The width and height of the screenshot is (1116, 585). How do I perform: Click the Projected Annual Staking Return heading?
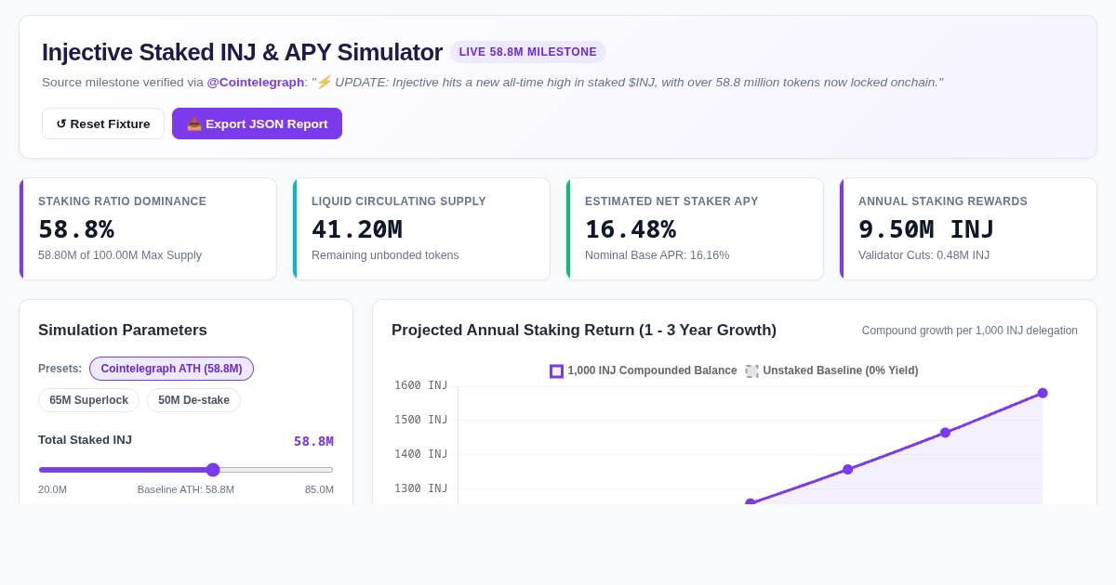(x=584, y=331)
